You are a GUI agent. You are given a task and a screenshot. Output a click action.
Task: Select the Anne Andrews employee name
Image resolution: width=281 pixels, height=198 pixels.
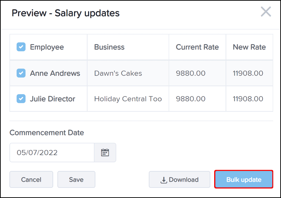pos(55,73)
